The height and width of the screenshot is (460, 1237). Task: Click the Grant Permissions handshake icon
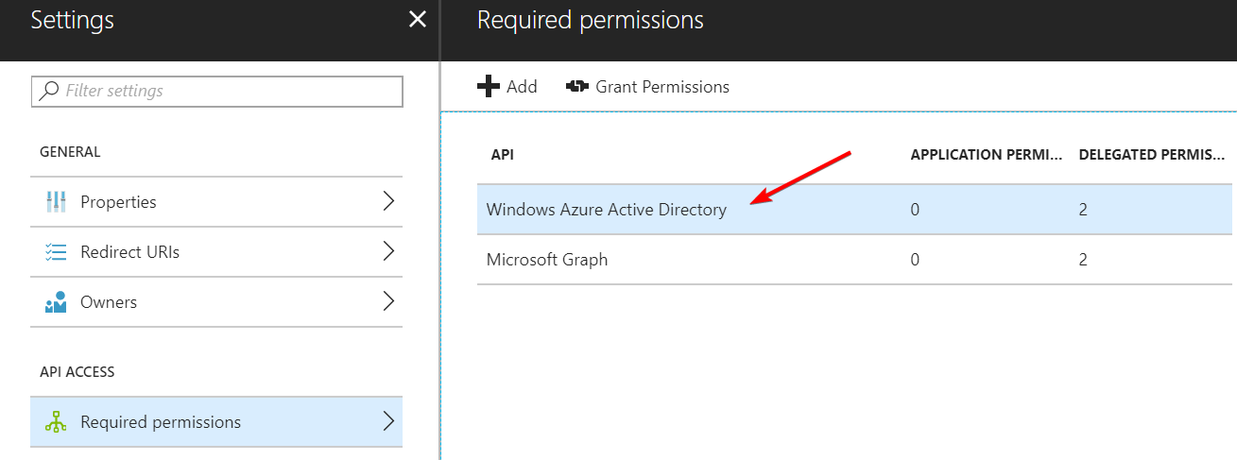pyautogui.click(x=576, y=87)
